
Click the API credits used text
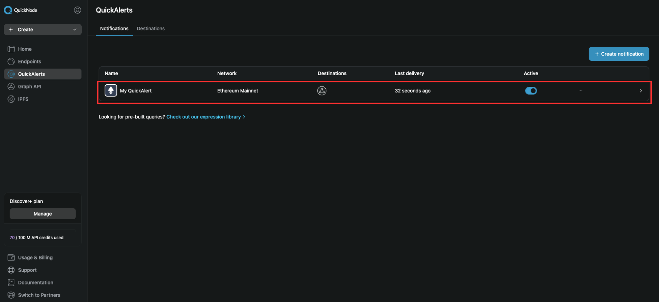[36, 237]
